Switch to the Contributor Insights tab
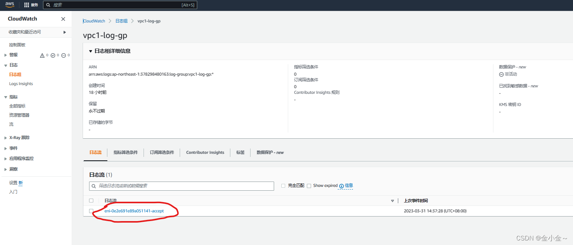 click(205, 152)
